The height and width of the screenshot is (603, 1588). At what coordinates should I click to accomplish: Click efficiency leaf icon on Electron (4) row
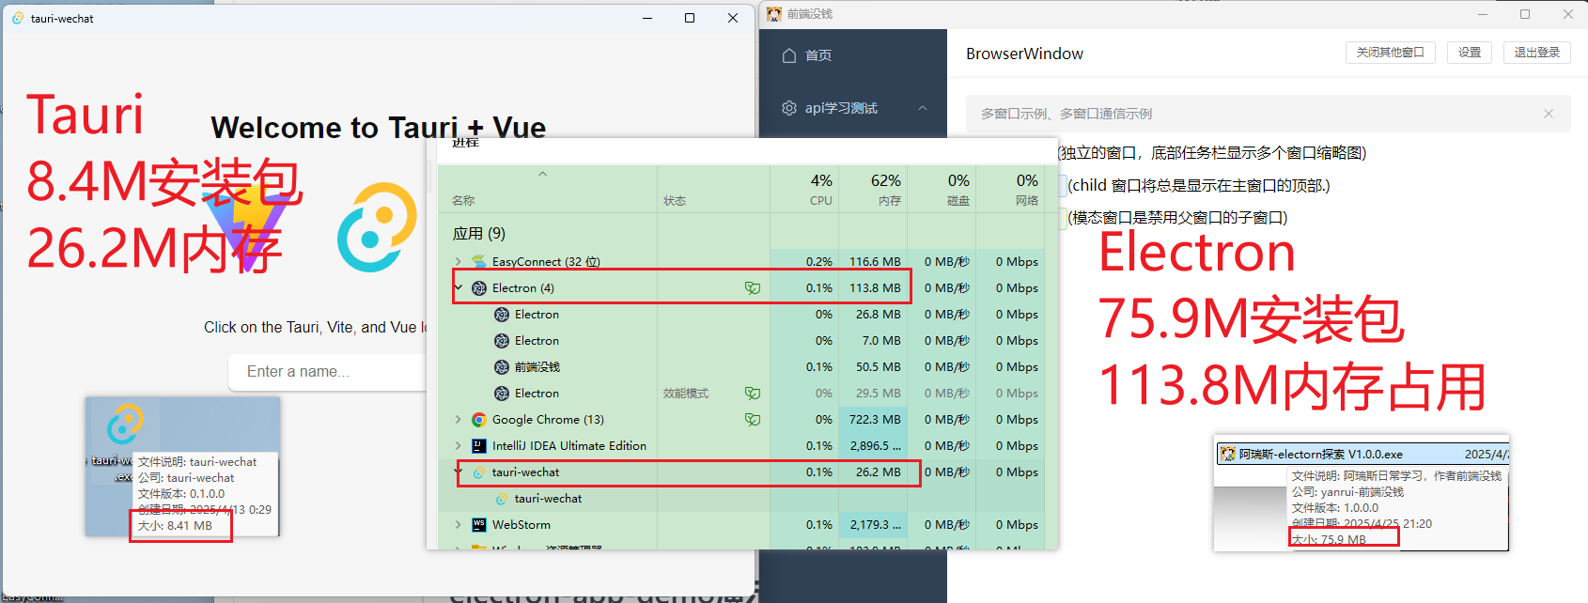[x=753, y=288]
